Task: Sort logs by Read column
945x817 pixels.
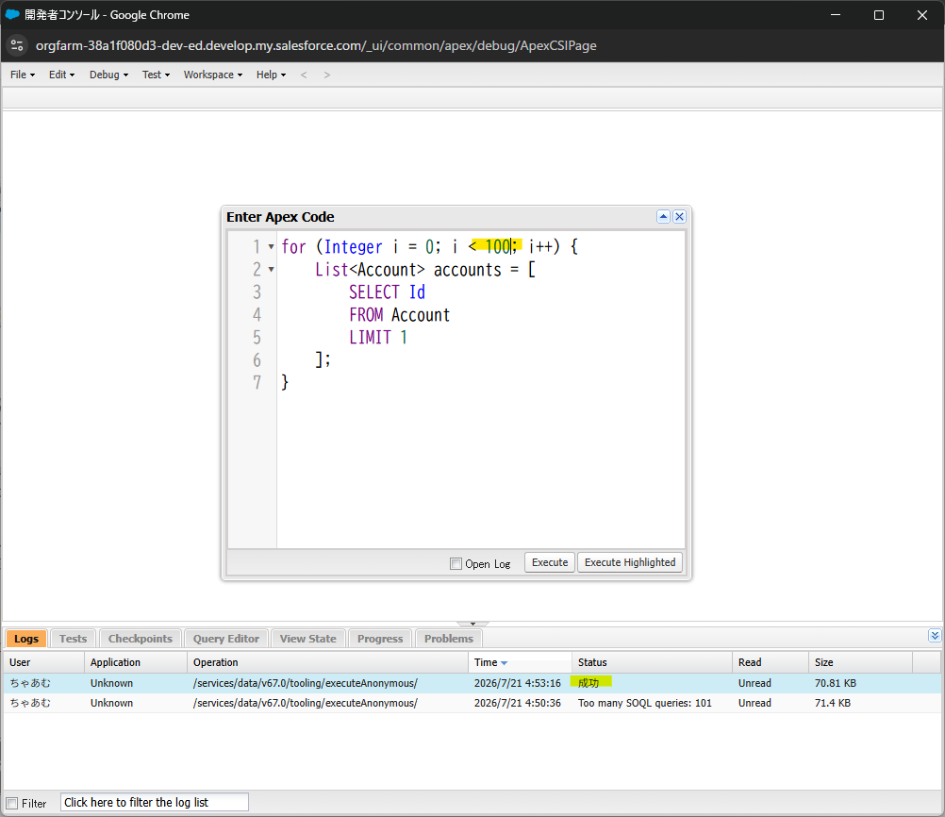Action: tap(771, 662)
